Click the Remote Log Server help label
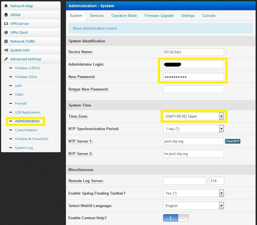Image resolution: width=257 pixels, height=225 pixels. [86, 181]
